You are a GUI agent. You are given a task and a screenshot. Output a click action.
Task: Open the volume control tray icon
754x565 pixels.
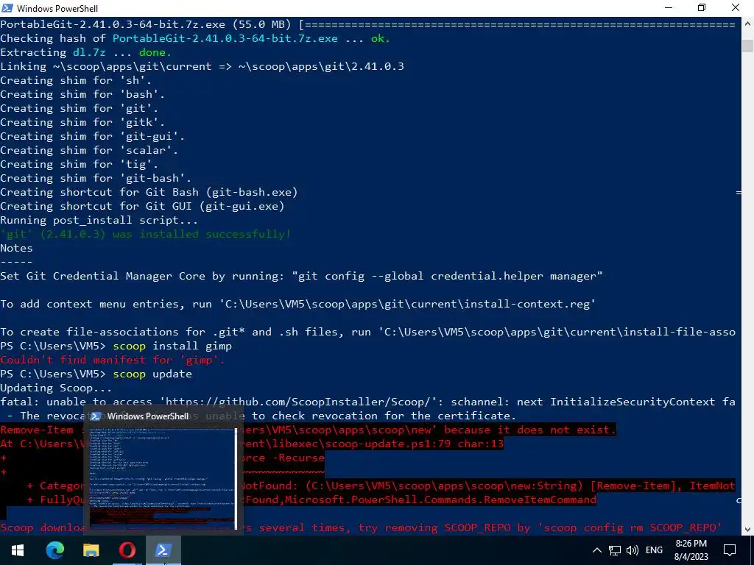pos(633,550)
